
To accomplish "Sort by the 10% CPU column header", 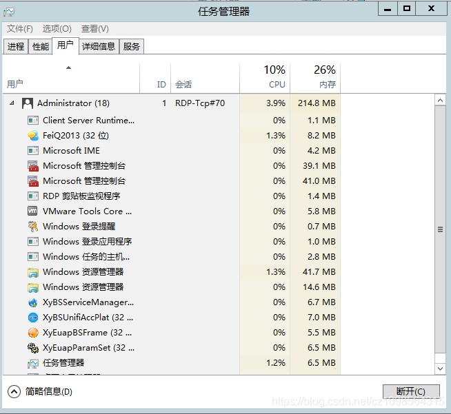I will click(265, 78).
